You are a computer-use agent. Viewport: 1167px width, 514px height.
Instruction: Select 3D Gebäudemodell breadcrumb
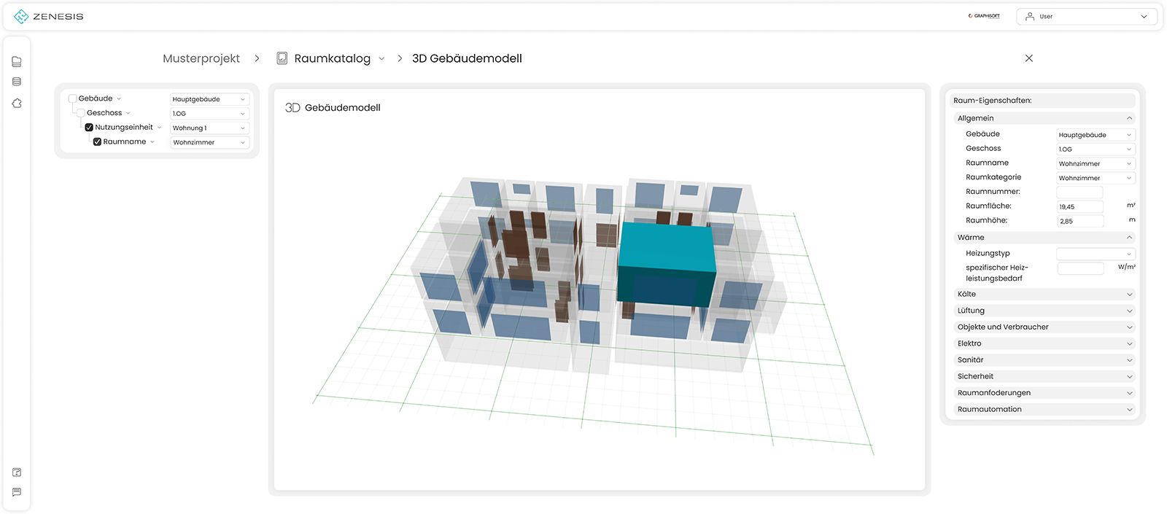coord(467,58)
